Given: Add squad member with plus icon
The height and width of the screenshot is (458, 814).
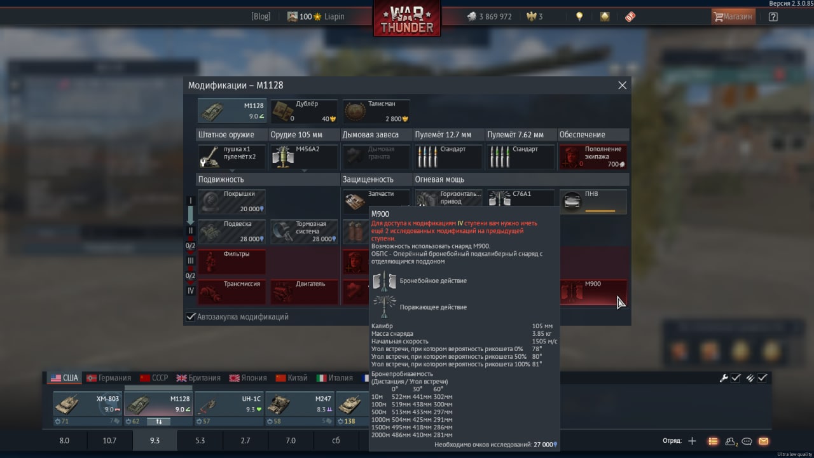Looking at the screenshot, I should (x=693, y=441).
